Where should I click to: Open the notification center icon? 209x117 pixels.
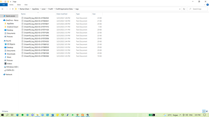[204, 115]
